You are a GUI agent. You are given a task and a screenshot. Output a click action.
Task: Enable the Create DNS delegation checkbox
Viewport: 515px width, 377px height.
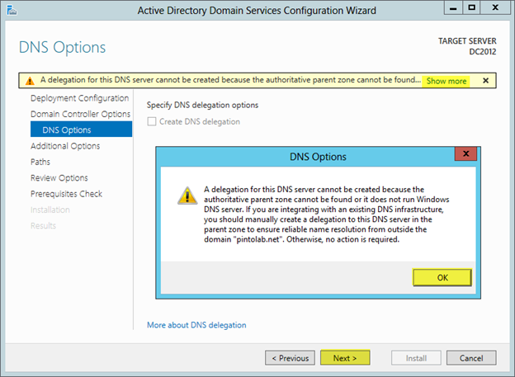(152, 122)
